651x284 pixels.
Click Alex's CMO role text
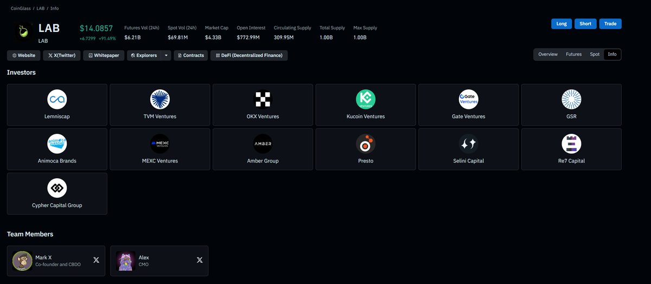click(144, 264)
